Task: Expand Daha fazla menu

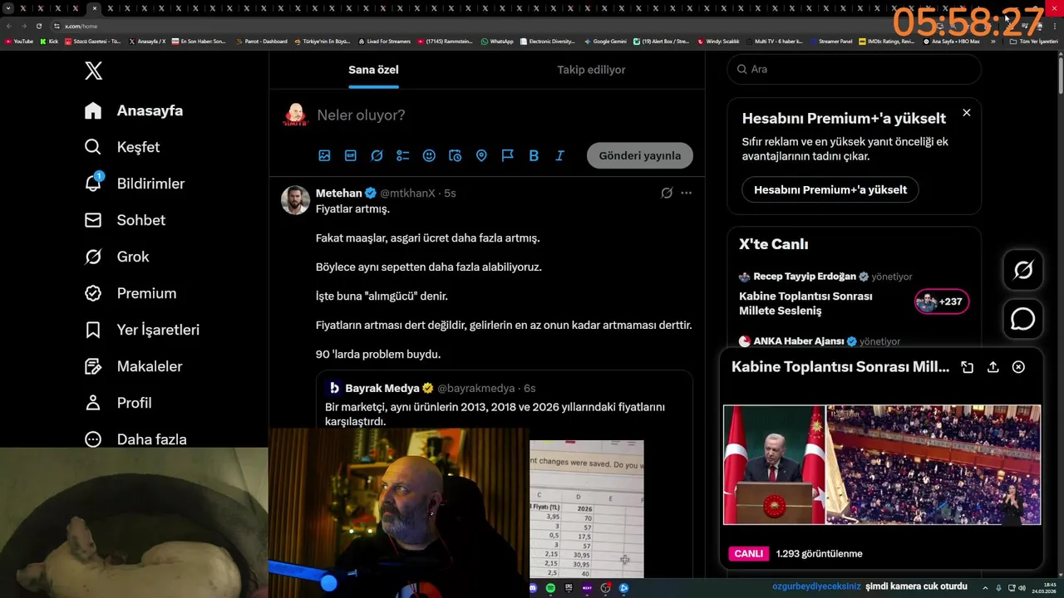Action: 135,439
